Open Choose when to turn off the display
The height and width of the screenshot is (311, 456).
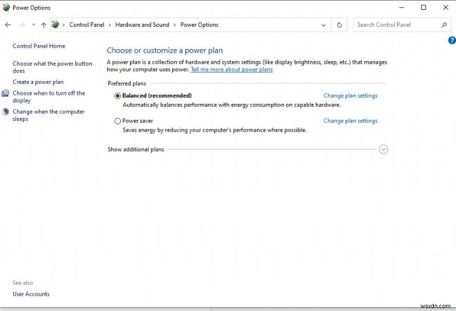[49, 96]
